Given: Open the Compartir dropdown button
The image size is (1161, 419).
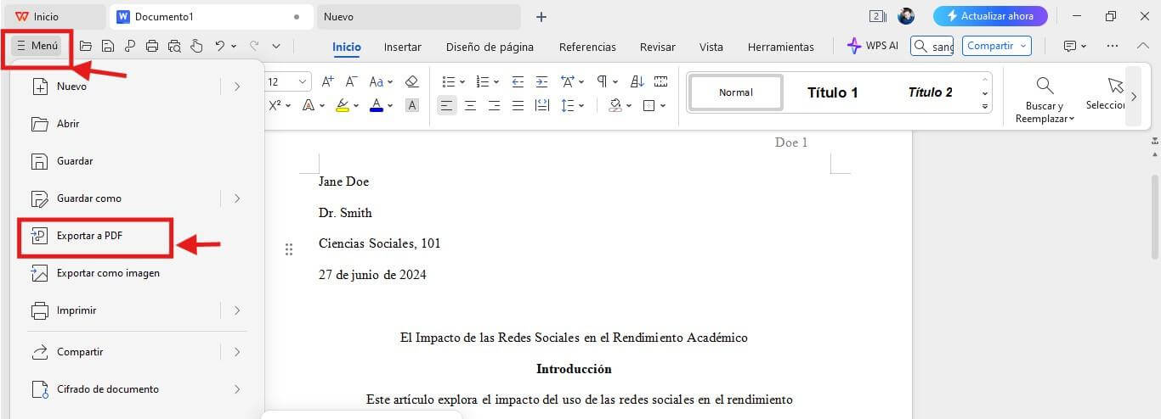Looking at the screenshot, I should point(997,46).
